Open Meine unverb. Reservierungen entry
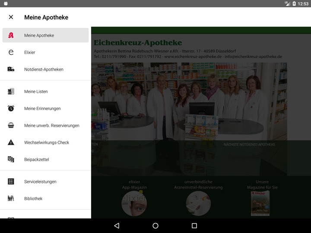The width and height of the screenshot is (311, 233). click(x=46, y=126)
